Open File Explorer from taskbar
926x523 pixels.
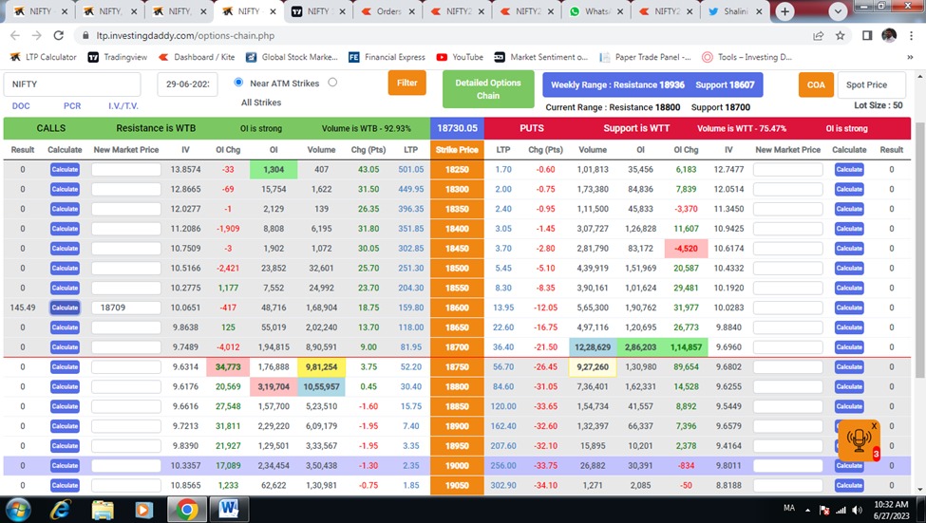click(x=103, y=510)
